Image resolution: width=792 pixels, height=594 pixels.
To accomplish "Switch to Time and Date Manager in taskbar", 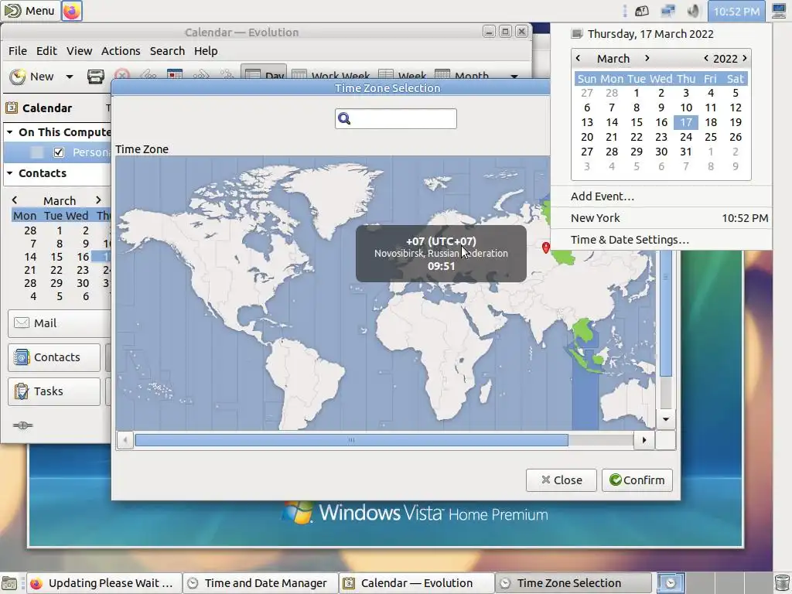I will point(260,583).
